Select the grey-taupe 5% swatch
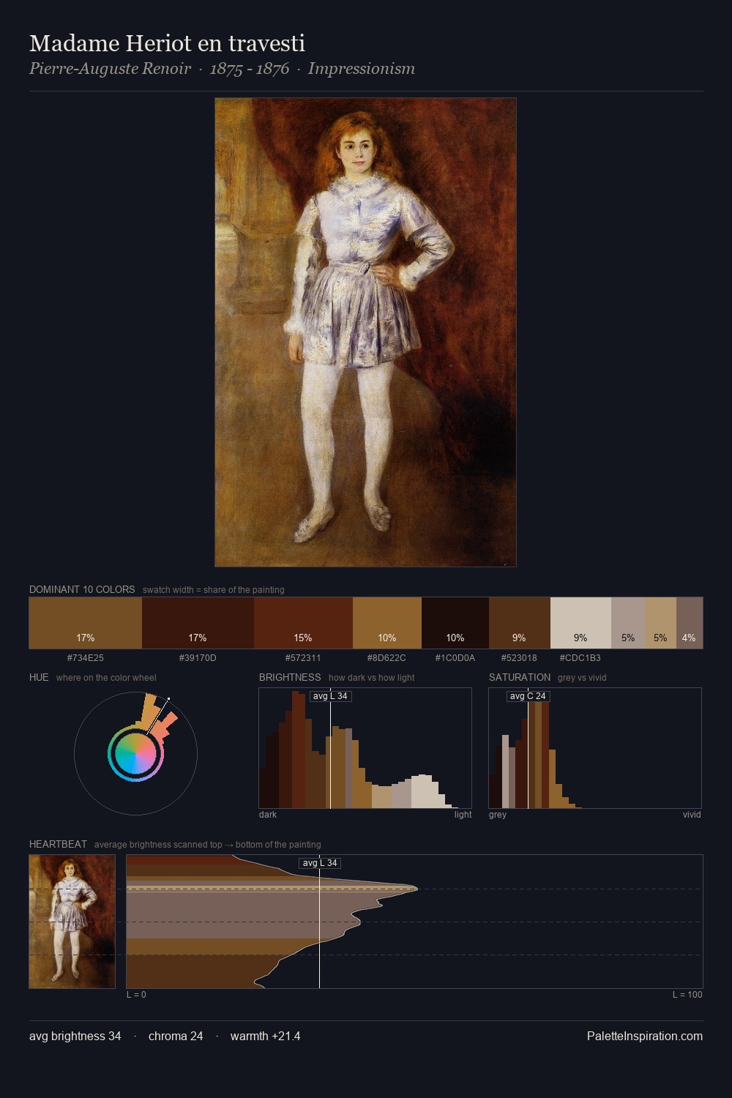The width and height of the screenshot is (732, 1098). pyautogui.click(x=628, y=623)
